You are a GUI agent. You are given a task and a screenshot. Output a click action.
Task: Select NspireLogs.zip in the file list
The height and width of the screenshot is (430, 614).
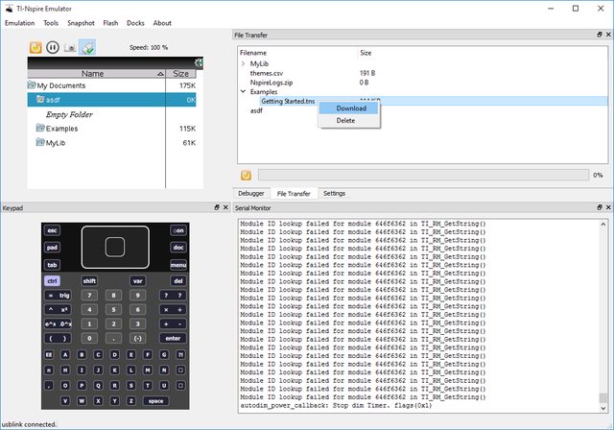pyautogui.click(x=272, y=83)
